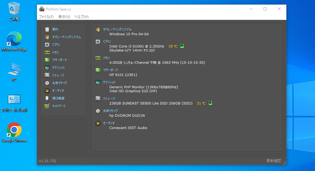
Task: Select マザーボード in the sidebar list
Action: pos(60,60)
